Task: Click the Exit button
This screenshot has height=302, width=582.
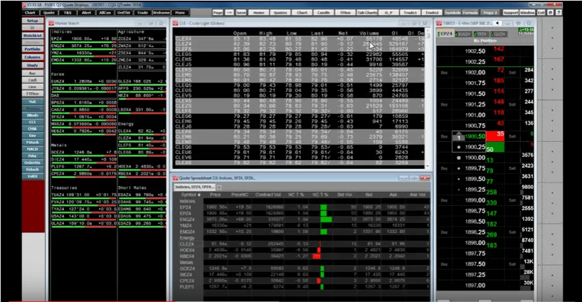Action: pyautogui.click(x=542, y=13)
